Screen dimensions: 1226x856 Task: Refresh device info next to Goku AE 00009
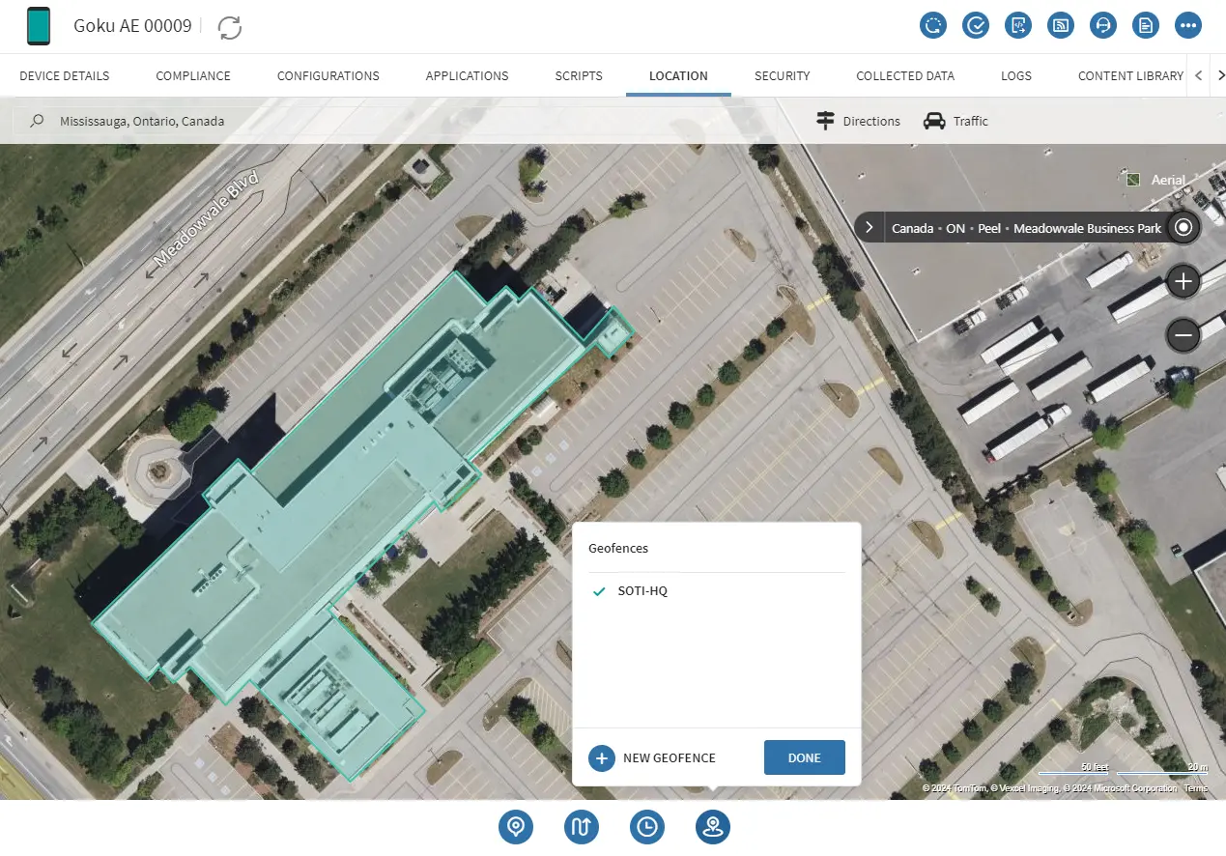pos(229,28)
